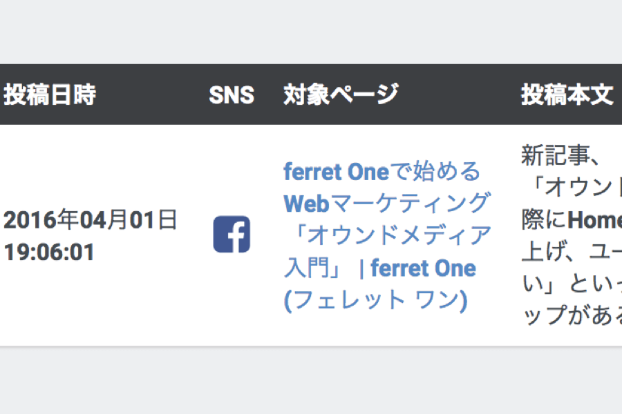Open the ferret Oneで始める link

click(x=382, y=172)
